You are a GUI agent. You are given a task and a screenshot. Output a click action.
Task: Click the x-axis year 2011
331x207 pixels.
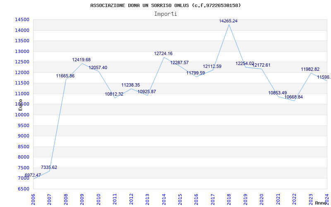coord(115,200)
